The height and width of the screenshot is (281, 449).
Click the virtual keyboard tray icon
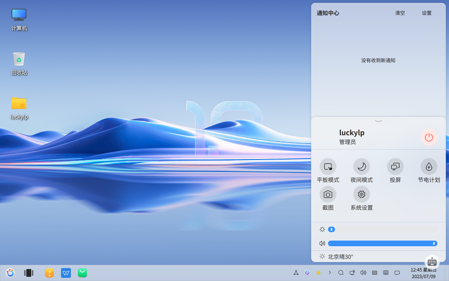pos(386,273)
